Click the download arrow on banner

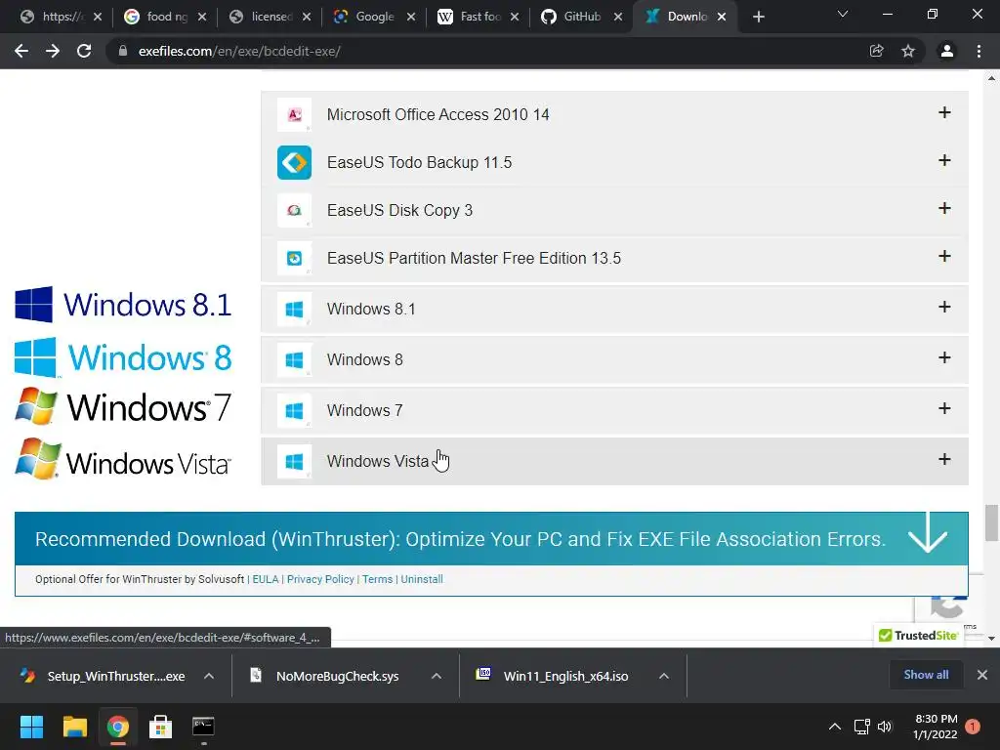coord(928,533)
